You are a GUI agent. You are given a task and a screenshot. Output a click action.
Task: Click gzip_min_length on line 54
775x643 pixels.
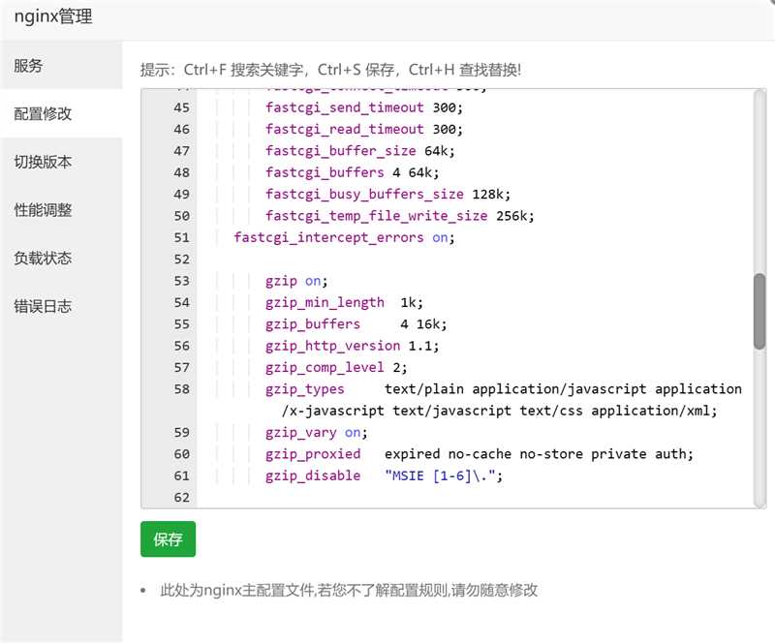point(325,302)
